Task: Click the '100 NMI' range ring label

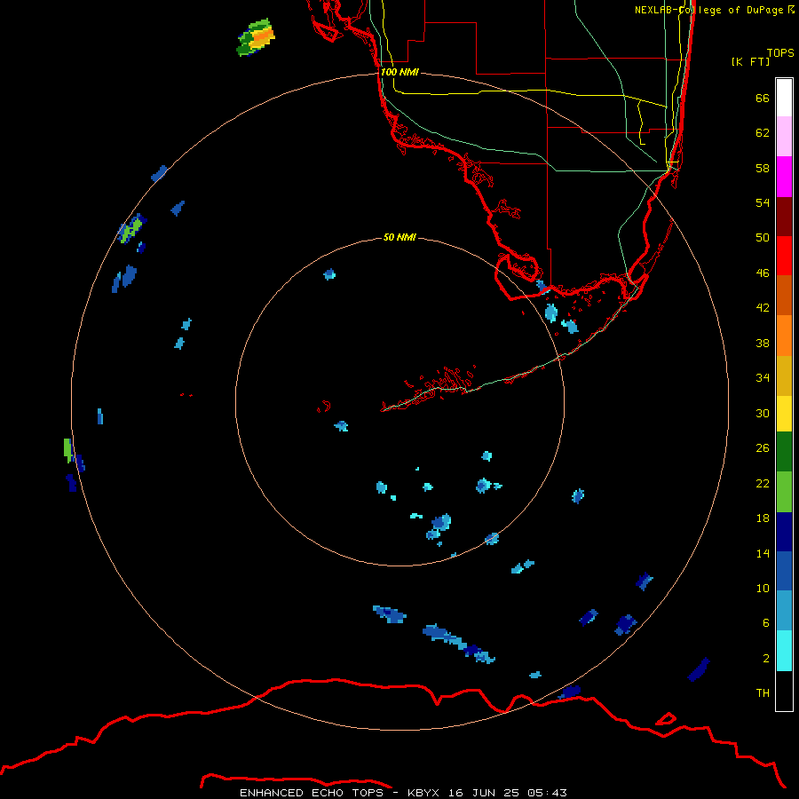Action: point(399,73)
